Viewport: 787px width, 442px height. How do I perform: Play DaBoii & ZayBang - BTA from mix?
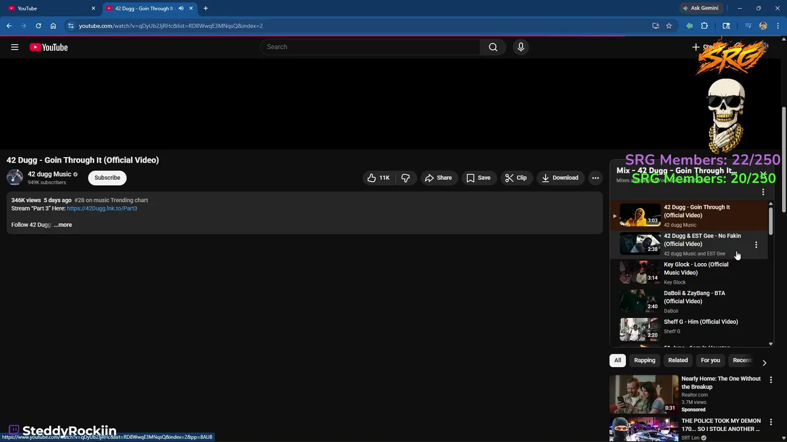(x=689, y=301)
